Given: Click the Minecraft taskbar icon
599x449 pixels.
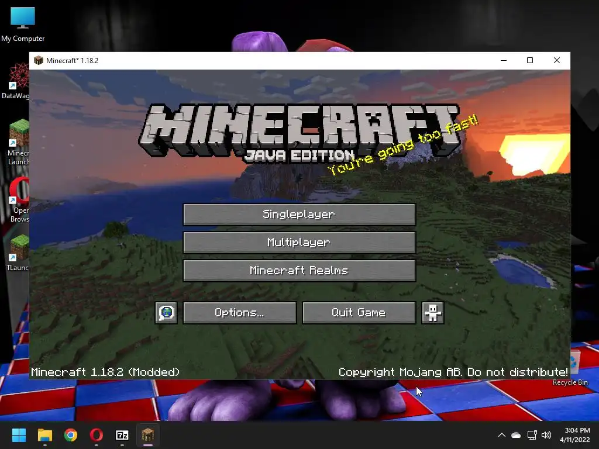Looking at the screenshot, I should [148, 435].
